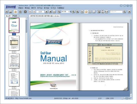This screenshot has width=137, height=104.
Task: Open the 편집(E) Edit menu
Action: click(27, 8)
